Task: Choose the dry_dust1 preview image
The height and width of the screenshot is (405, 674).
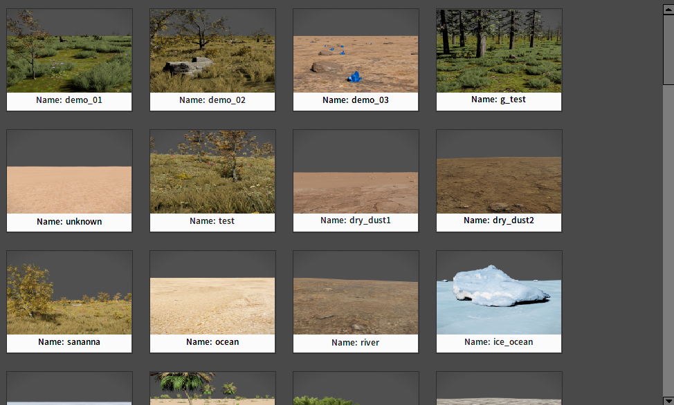Action: coord(356,172)
